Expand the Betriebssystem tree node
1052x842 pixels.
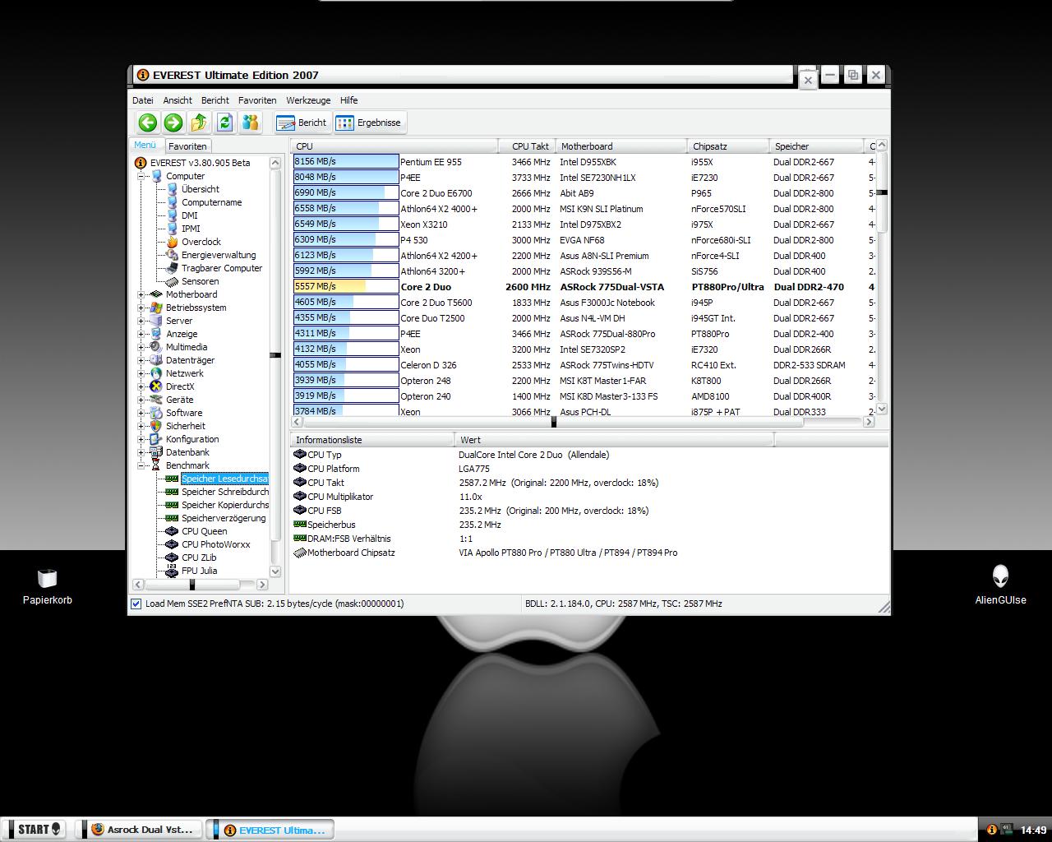coord(141,308)
